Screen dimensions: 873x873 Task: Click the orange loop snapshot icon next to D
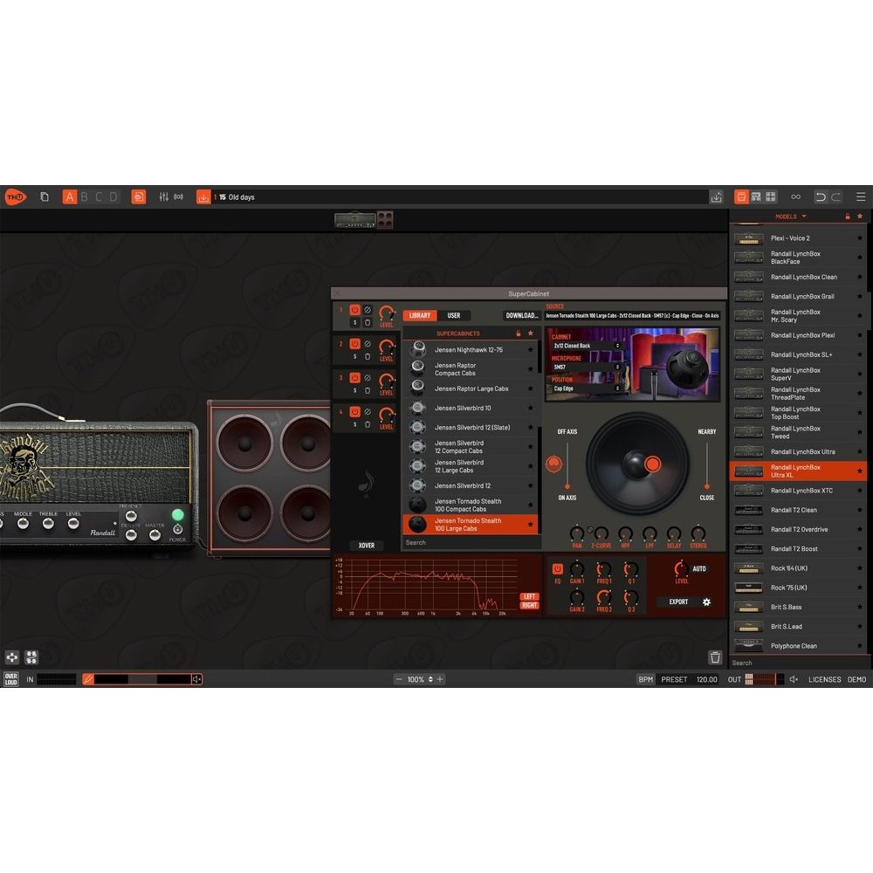coord(139,196)
